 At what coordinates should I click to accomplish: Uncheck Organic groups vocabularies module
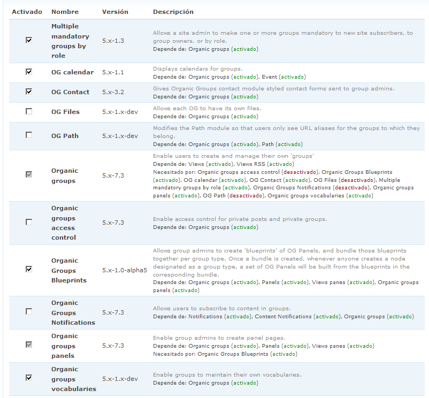(x=29, y=378)
